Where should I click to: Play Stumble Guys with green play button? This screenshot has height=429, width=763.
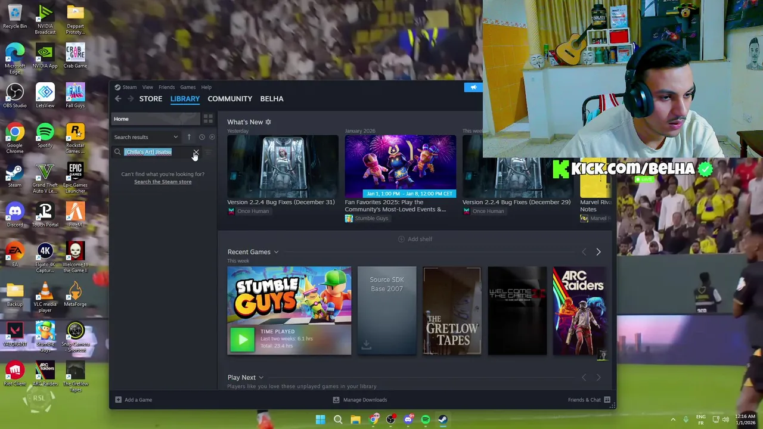(x=242, y=340)
